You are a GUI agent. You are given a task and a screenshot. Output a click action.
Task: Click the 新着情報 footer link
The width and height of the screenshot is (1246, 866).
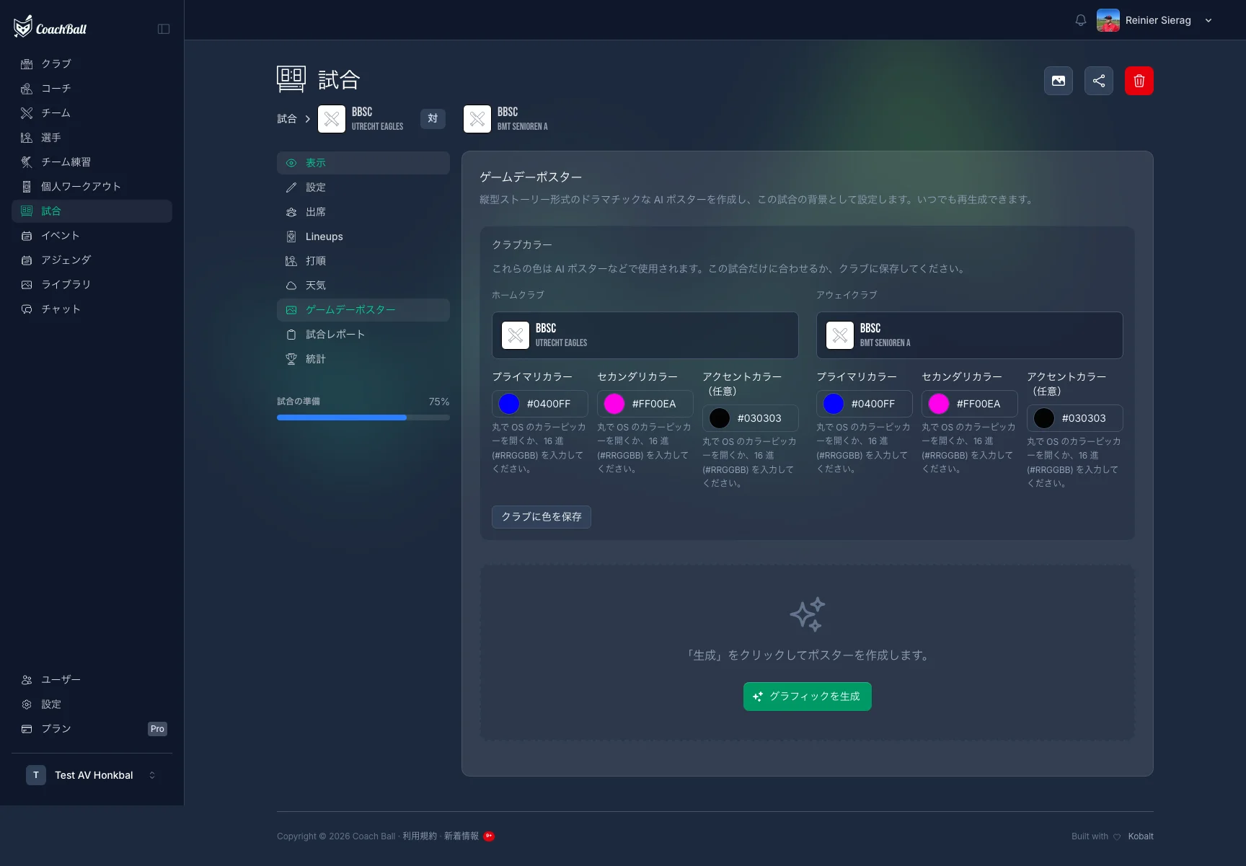pos(461,836)
